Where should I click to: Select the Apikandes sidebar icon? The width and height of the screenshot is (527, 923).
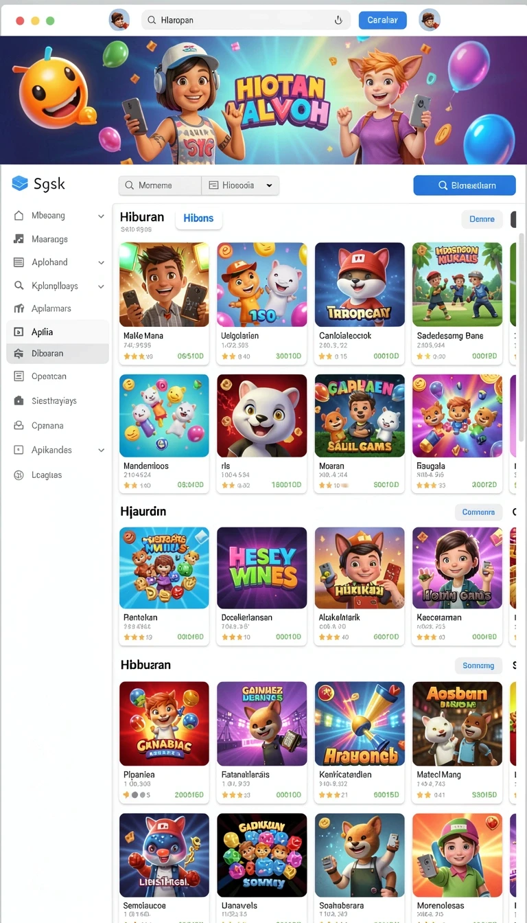coord(19,451)
